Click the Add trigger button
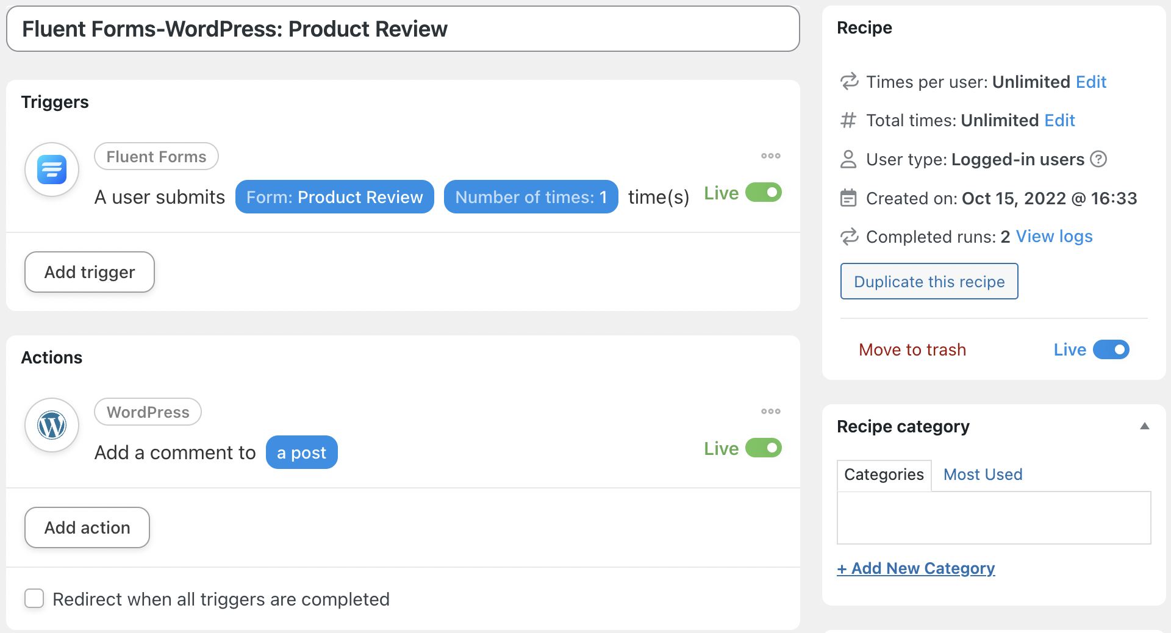 coord(90,272)
